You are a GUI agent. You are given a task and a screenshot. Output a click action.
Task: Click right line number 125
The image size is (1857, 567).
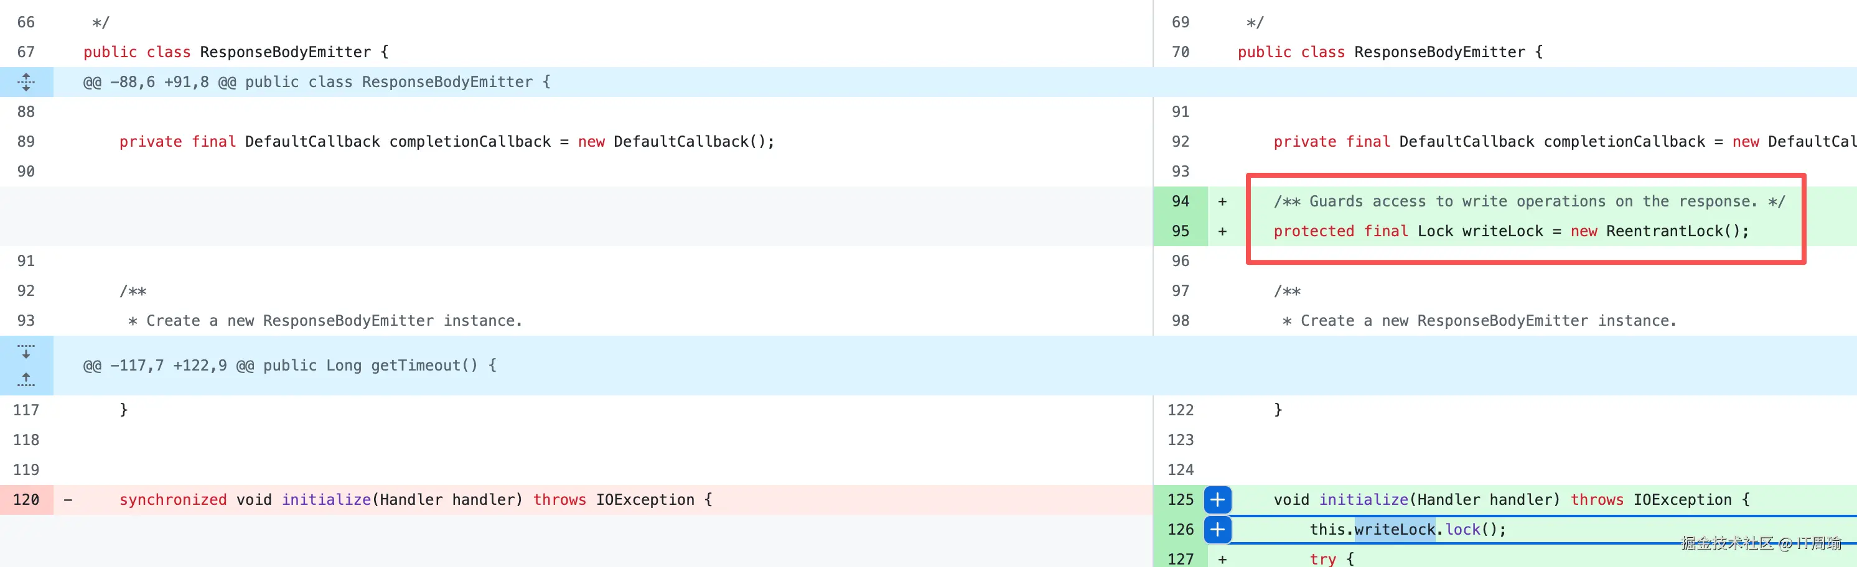[1180, 499]
